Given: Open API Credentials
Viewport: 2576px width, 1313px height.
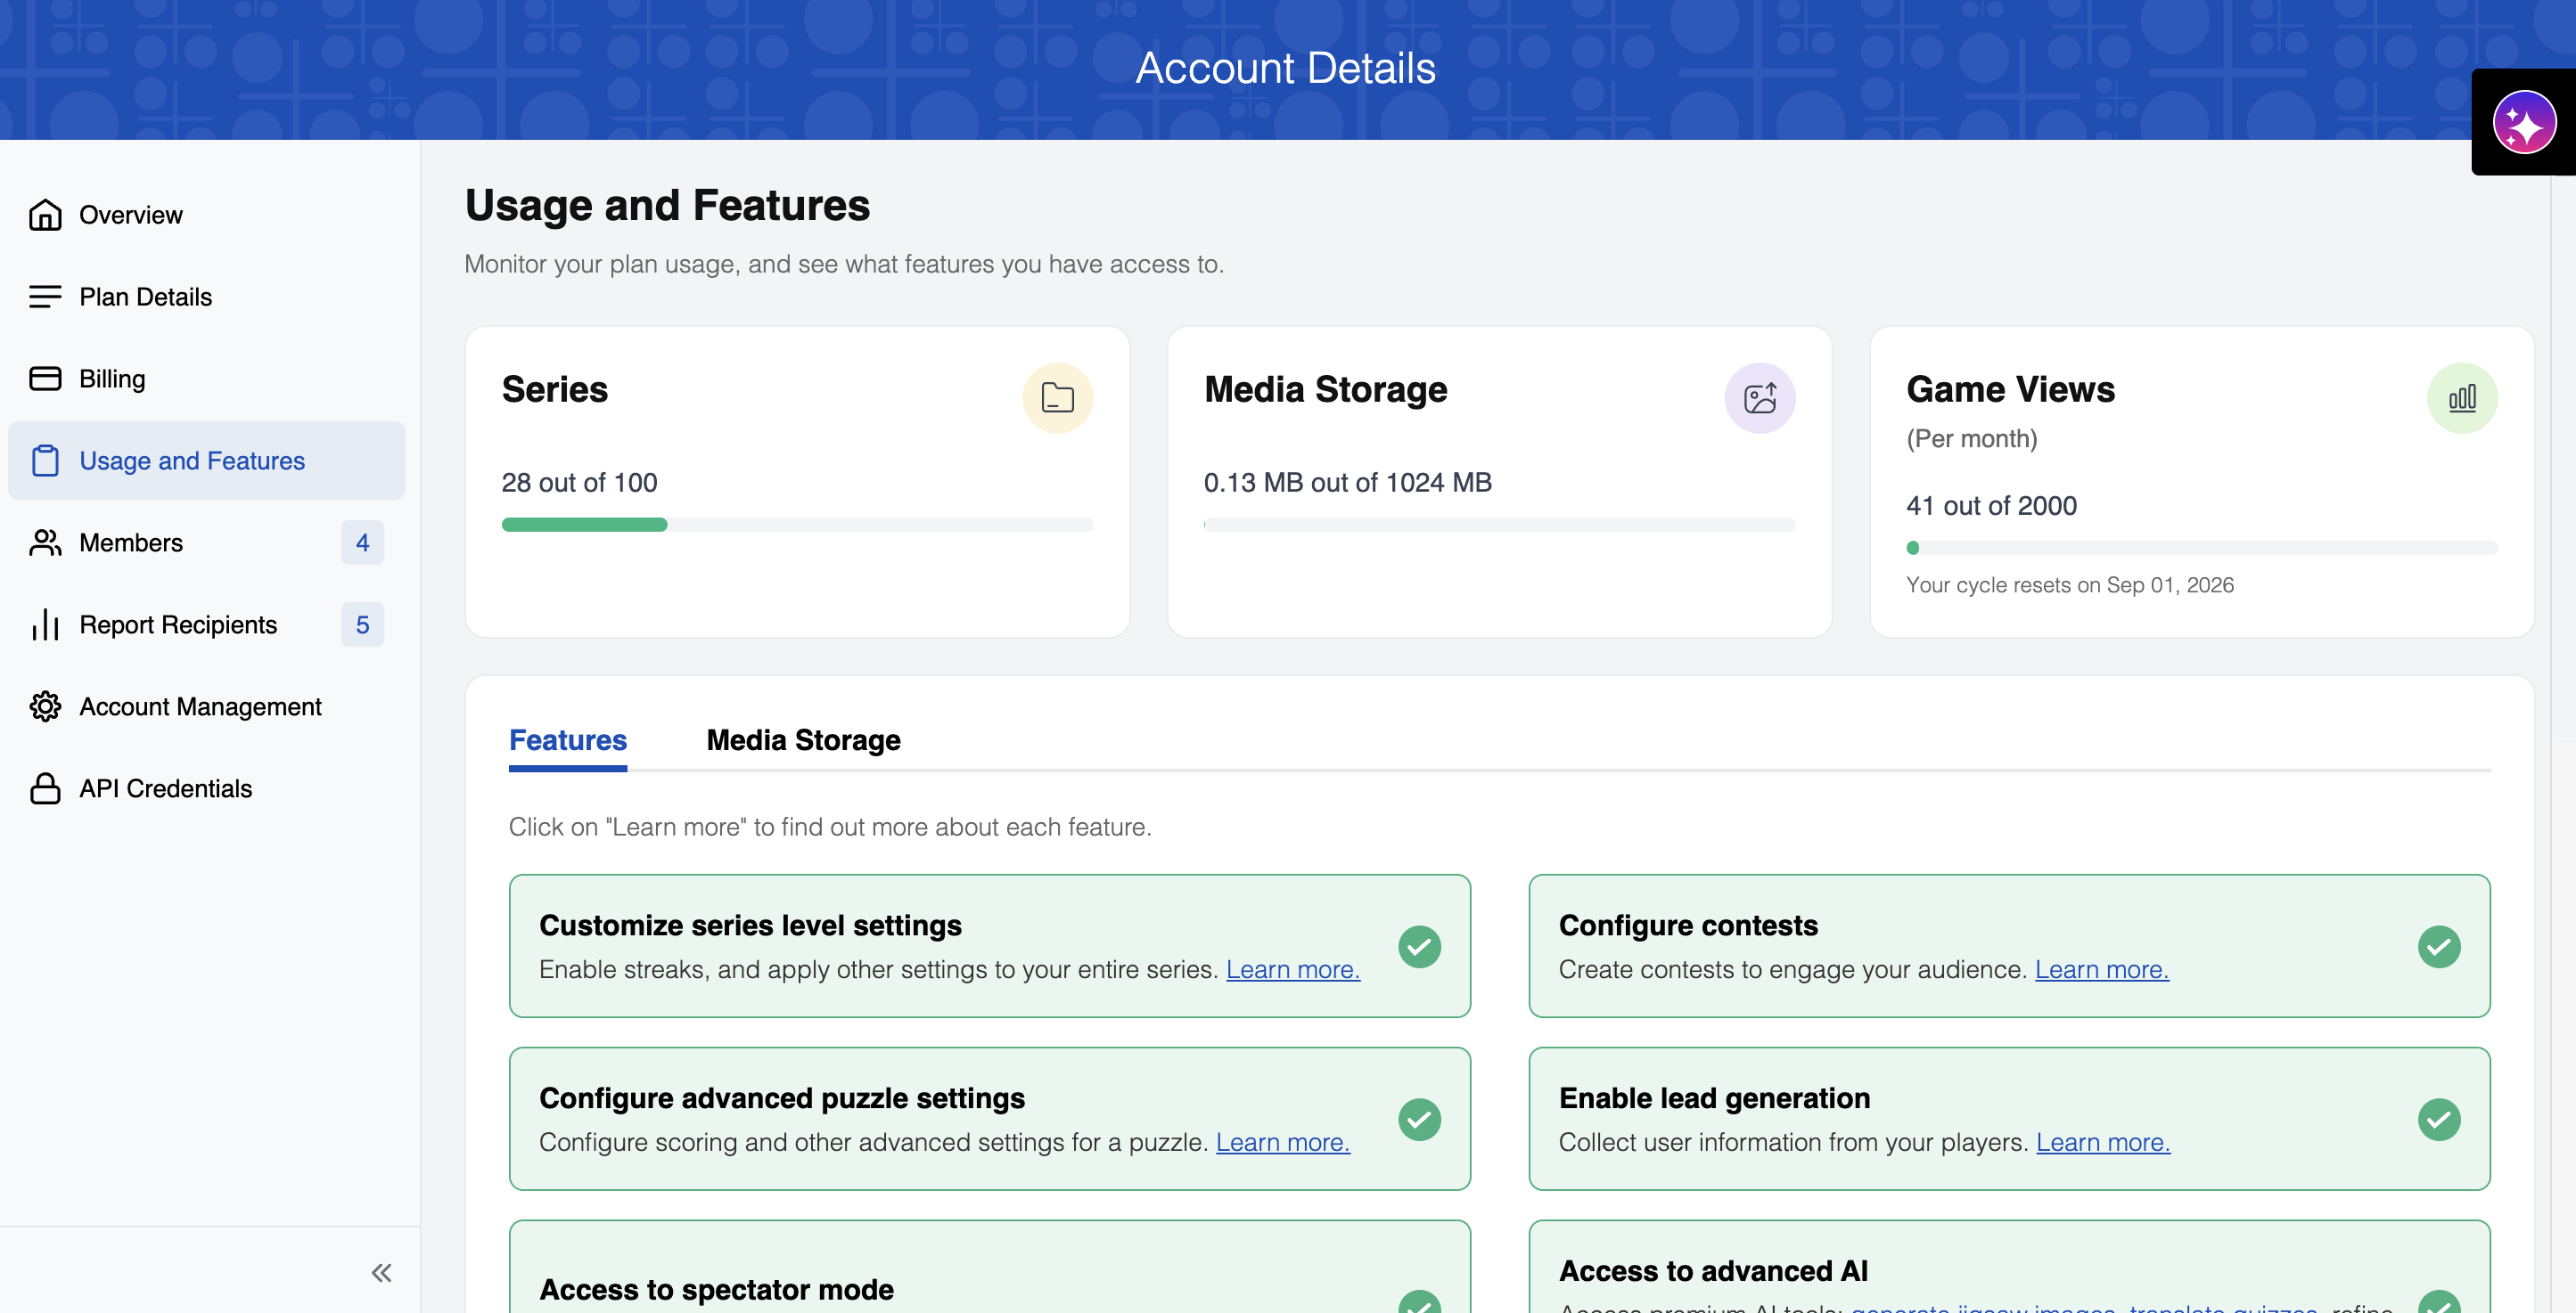Looking at the screenshot, I should click(207, 788).
